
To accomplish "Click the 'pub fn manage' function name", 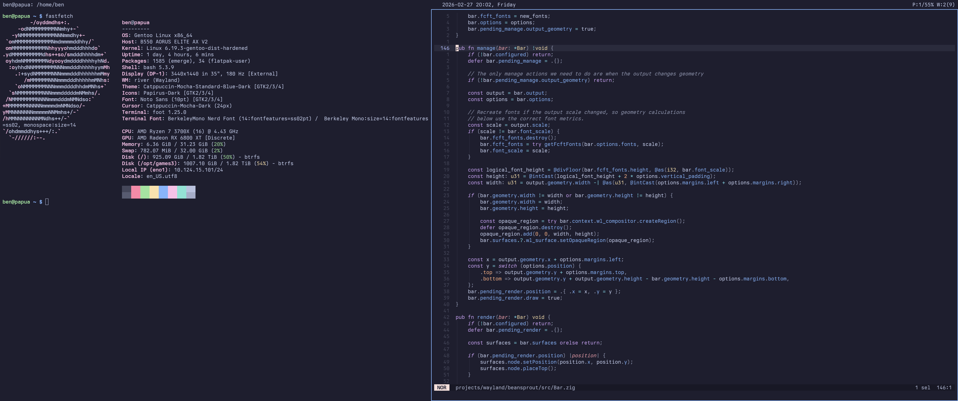I will pyautogui.click(x=485, y=48).
